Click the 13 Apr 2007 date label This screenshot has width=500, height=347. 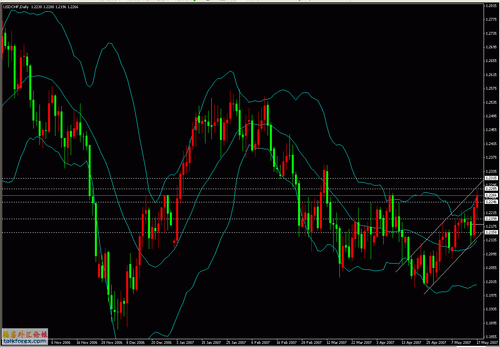tap(411, 343)
